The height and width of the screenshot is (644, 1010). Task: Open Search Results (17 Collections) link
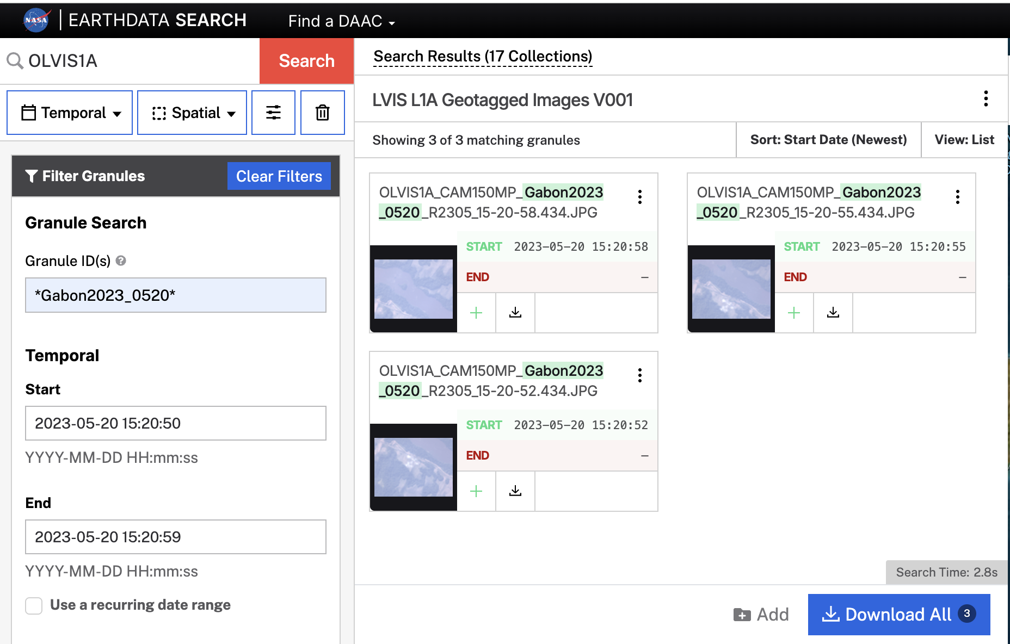483,57
